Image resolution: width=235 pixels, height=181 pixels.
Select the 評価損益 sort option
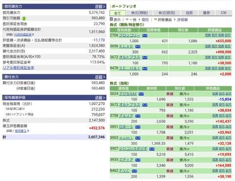point(163,20)
